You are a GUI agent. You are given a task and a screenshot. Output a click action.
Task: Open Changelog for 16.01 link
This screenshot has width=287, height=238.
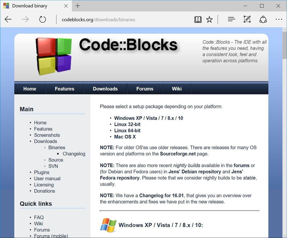tap(161, 195)
